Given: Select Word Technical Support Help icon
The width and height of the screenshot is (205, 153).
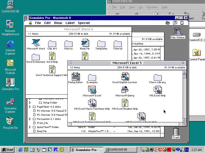Looking at the screenshot, I should (x=52, y=69).
